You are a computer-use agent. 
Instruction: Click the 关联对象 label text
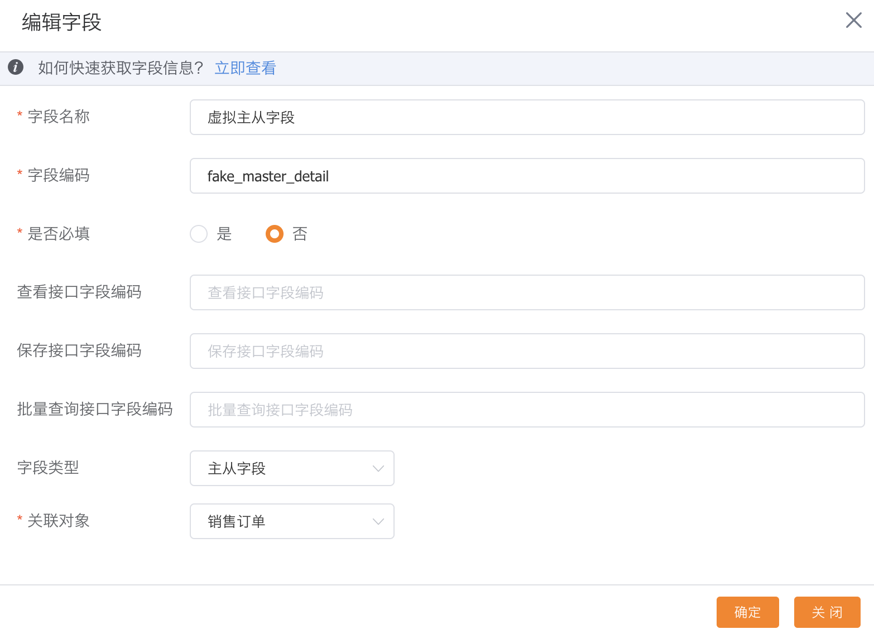tap(59, 520)
